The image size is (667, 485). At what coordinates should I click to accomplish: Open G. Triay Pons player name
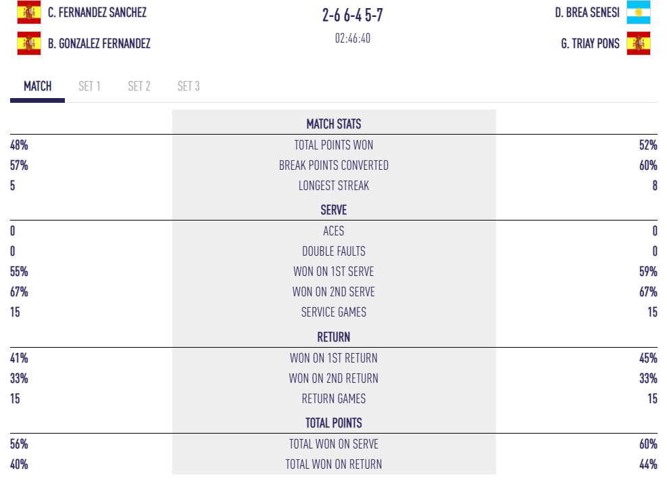(590, 43)
